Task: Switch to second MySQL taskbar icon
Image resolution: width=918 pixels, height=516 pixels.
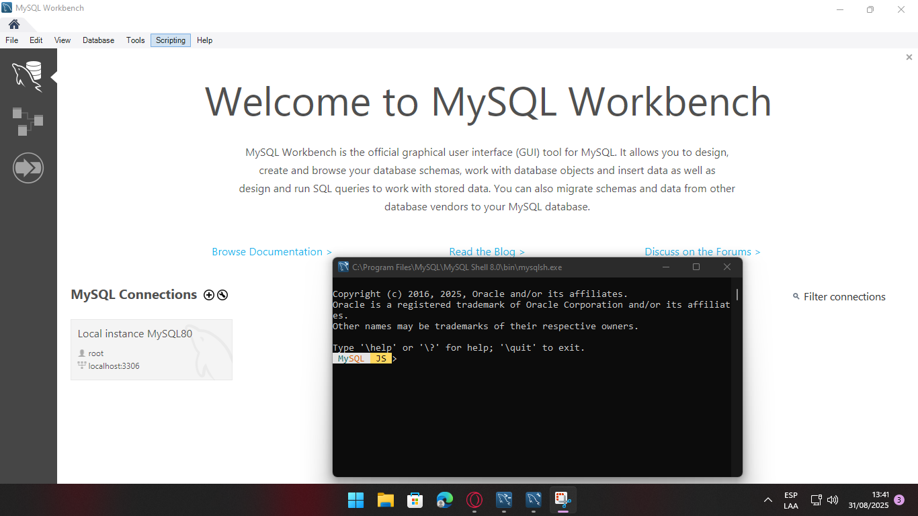Action: coord(534,500)
